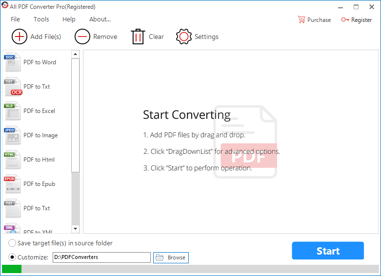Screen dimensions: 381x276
Task: Select the PDF to Image JPEG icon
Action: (12, 135)
